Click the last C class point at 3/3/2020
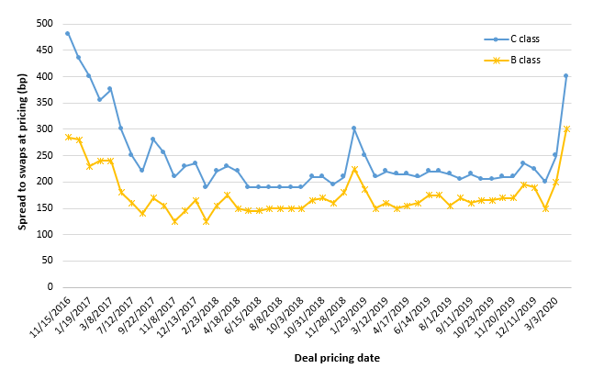Viewport: 593px width, 368px height. 565,75
